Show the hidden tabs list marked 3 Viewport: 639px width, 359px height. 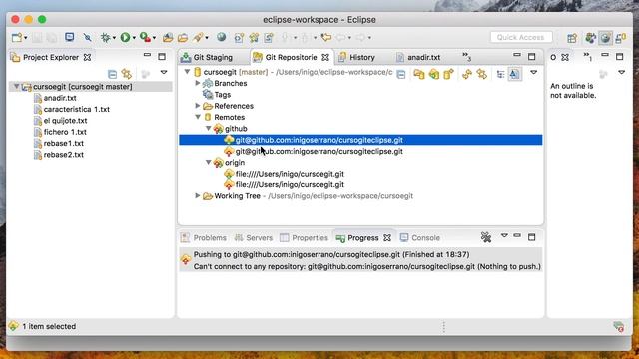tap(466, 57)
